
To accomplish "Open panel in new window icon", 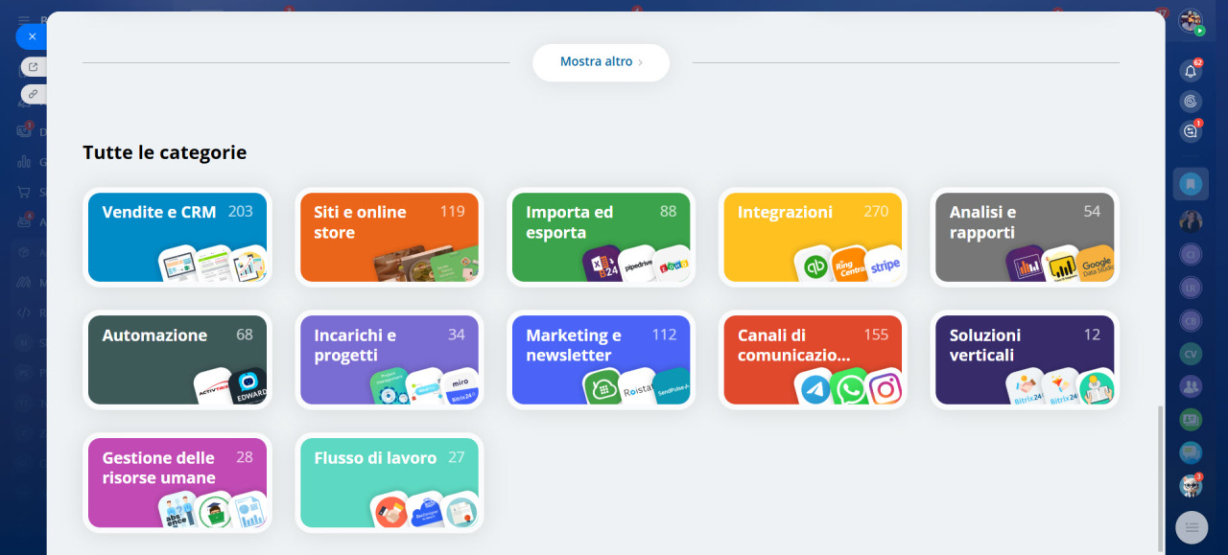I will tap(34, 67).
